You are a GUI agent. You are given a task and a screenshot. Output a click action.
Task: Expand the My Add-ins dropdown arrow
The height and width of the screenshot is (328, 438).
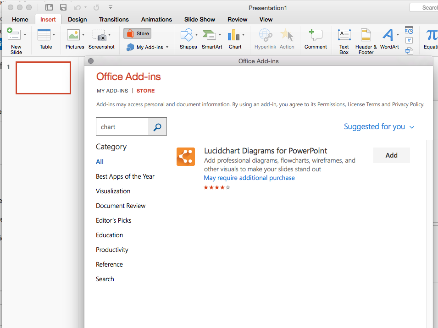pyautogui.click(x=167, y=47)
